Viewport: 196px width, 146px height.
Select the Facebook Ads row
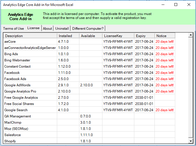(89, 79)
